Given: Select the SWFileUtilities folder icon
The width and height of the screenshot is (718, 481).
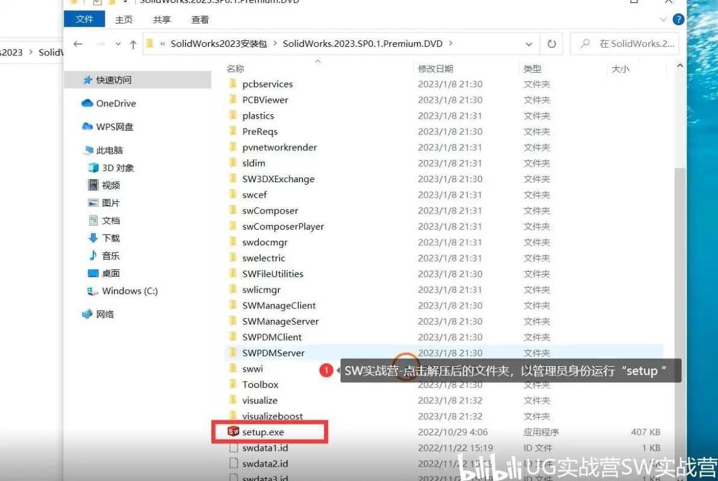Looking at the screenshot, I should 233,274.
